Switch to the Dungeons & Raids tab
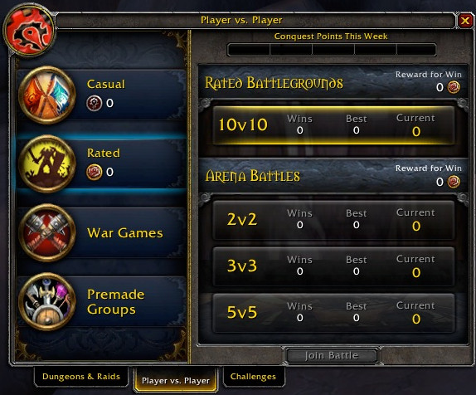The height and width of the screenshot is (395, 476). pyautogui.click(x=81, y=377)
